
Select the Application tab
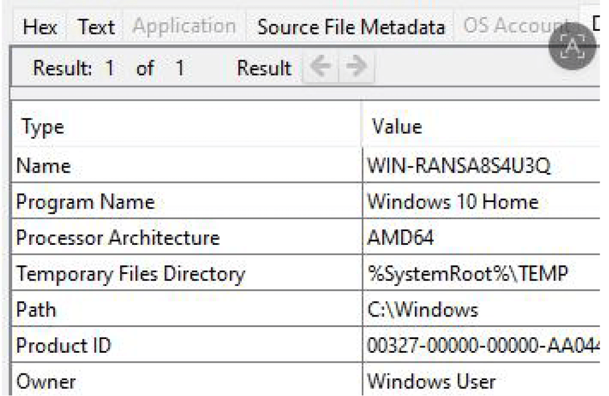point(185,27)
